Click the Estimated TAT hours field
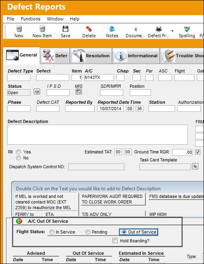 [x=118, y=152]
